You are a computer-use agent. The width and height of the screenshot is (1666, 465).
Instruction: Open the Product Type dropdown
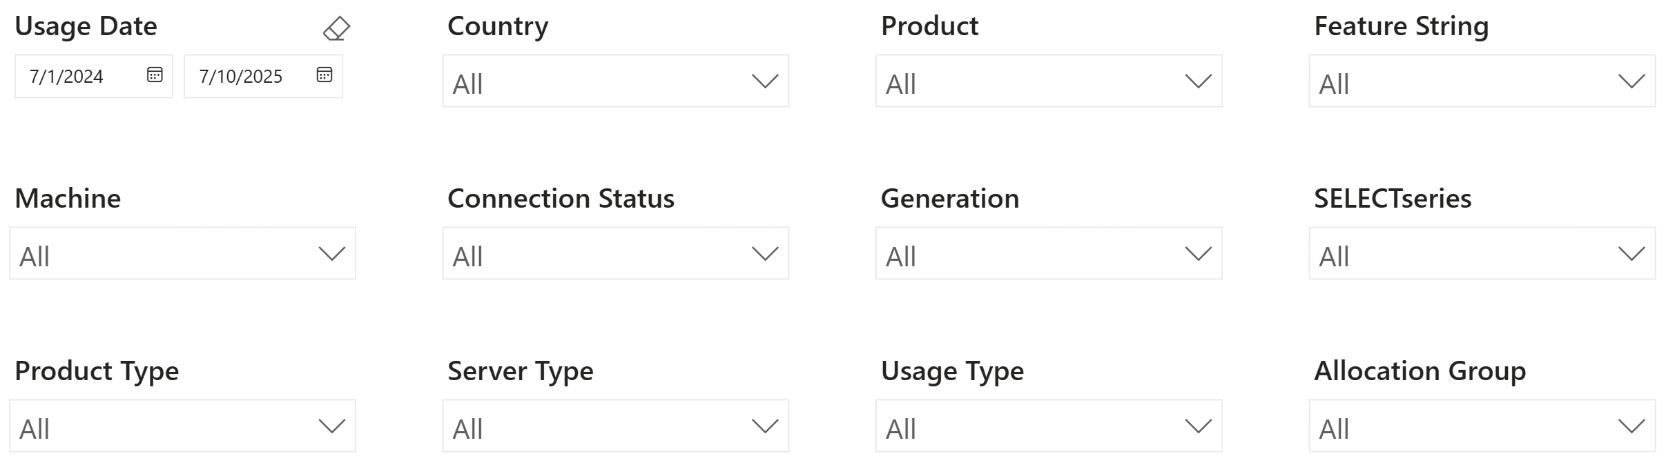click(x=182, y=426)
